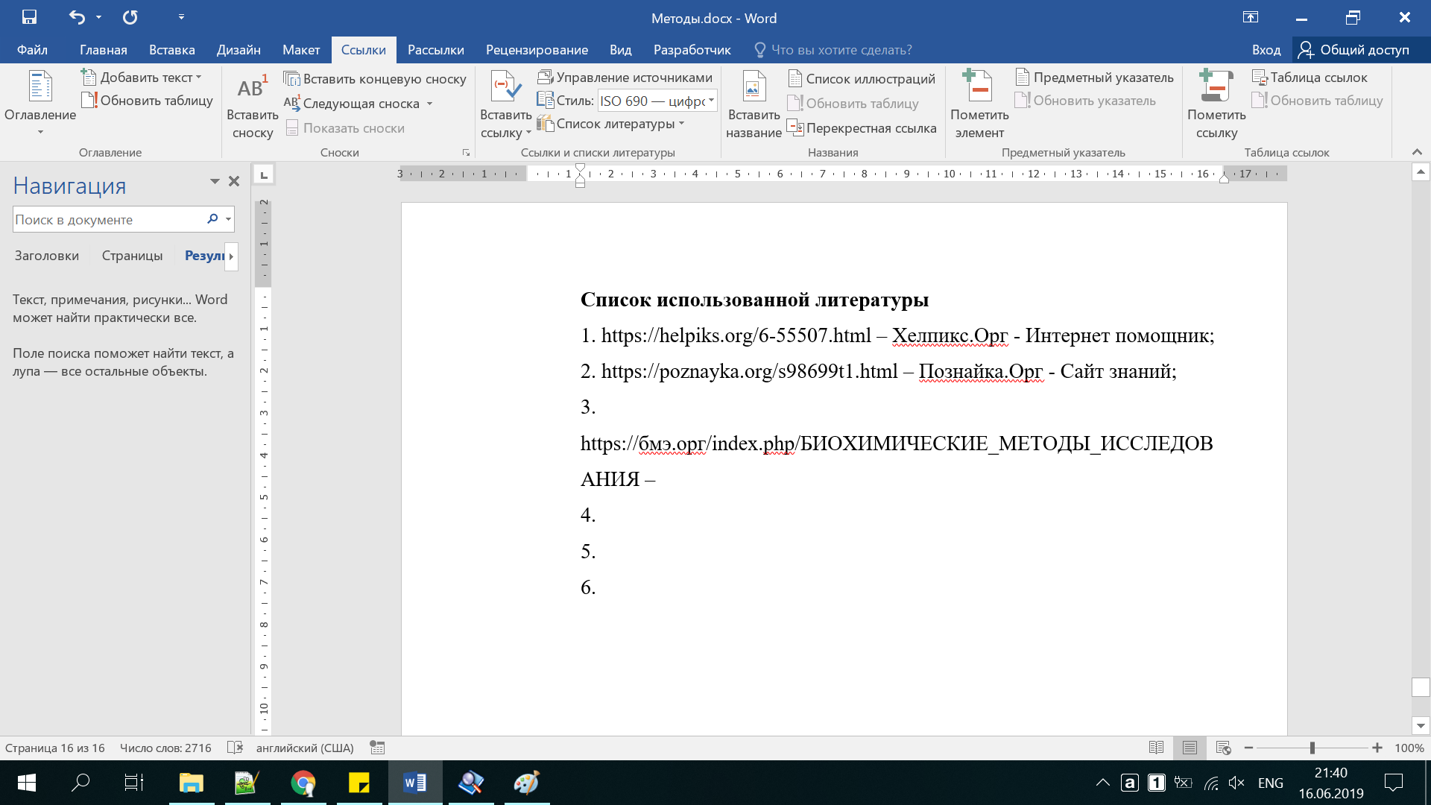1431x805 pixels.
Task: Click the Число слов: 2716 status item
Action: click(x=165, y=748)
